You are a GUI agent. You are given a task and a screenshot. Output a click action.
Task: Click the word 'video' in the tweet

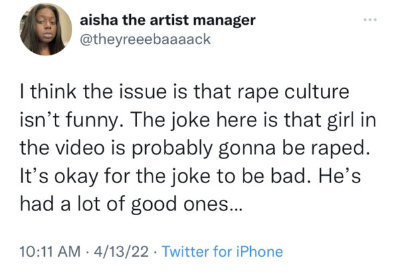click(80, 148)
